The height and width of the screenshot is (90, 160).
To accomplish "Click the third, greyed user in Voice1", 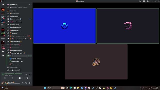I will pos(14,64).
